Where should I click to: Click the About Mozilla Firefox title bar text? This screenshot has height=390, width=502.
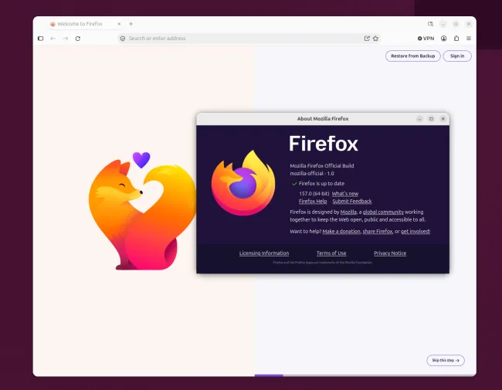click(323, 119)
